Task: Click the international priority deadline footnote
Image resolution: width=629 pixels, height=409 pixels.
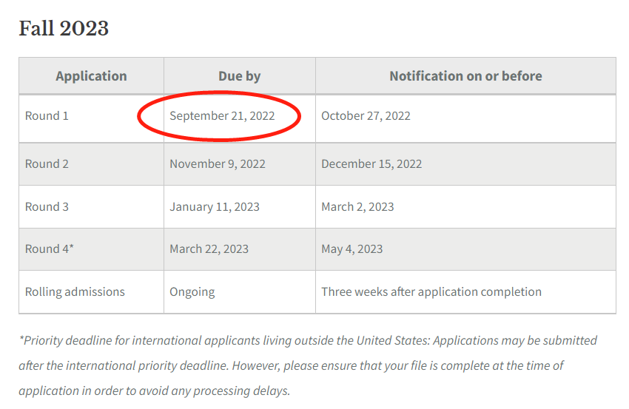Action: [308, 365]
